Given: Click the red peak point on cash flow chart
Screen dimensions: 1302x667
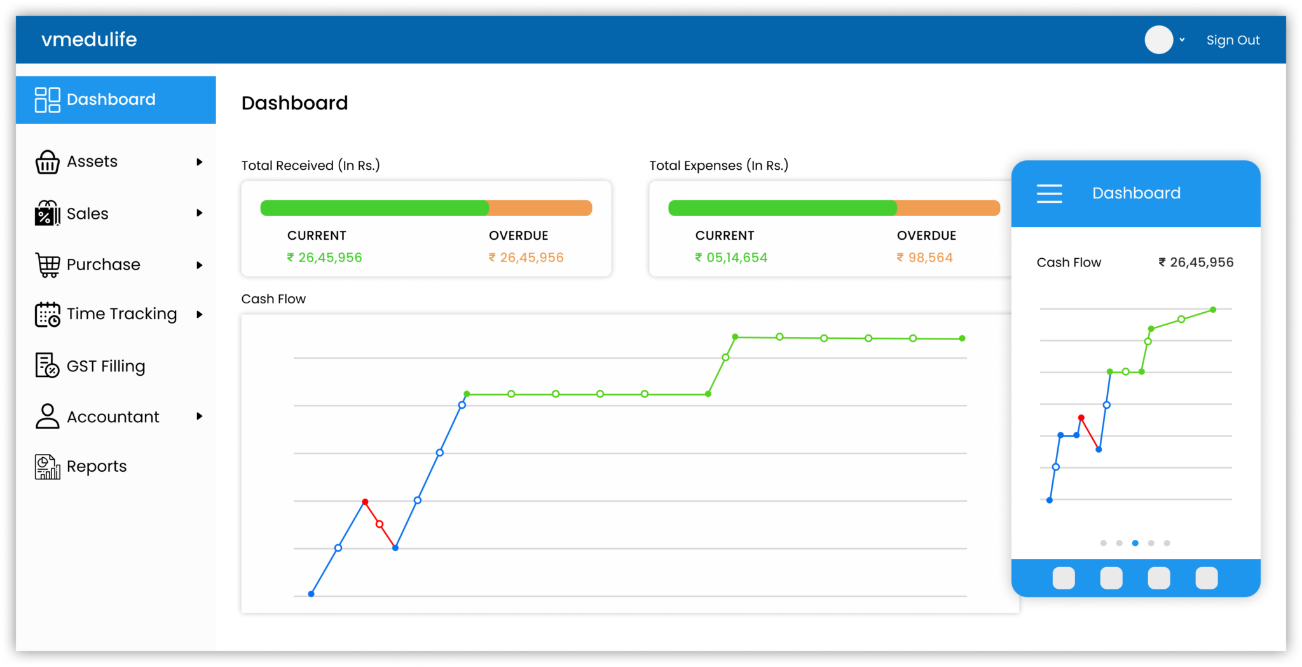Looking at the screenshot, I should click(x=365, y=502).
